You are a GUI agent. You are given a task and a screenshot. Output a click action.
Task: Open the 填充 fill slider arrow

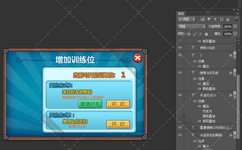coord(235,34)
